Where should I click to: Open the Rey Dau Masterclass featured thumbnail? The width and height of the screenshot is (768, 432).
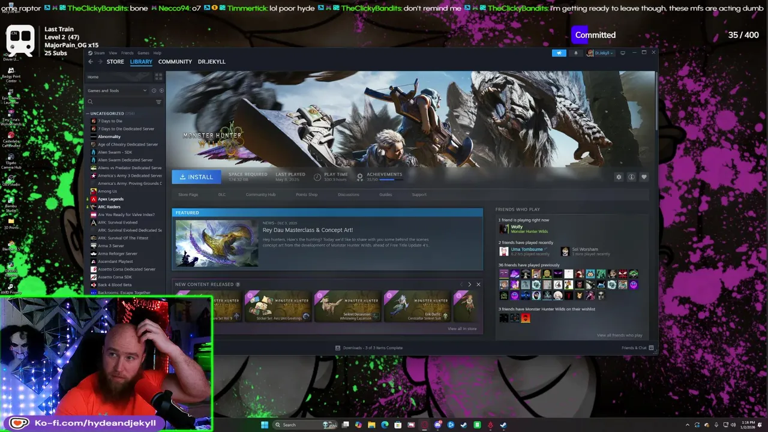point(217,243)
